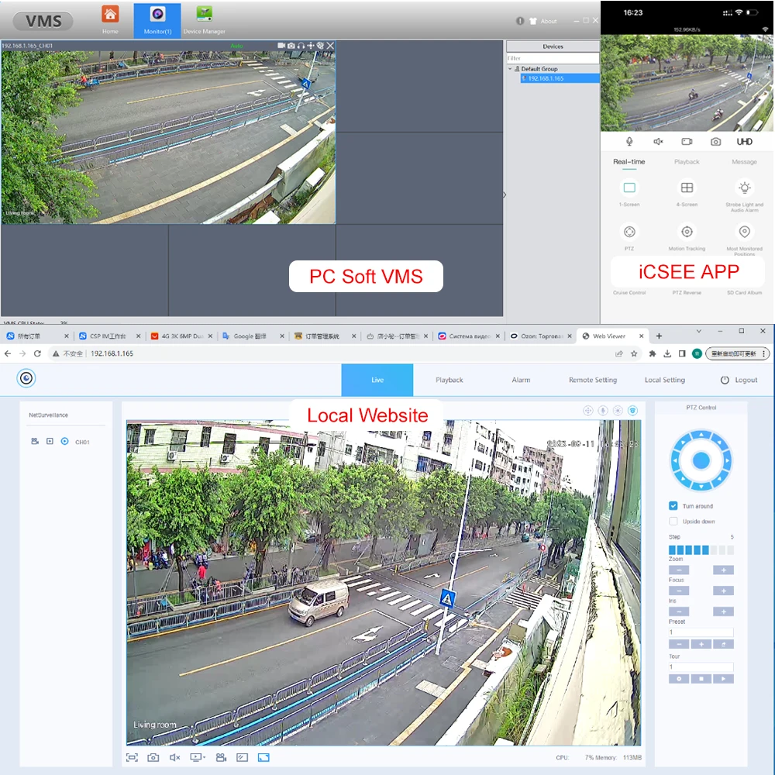Image resolution: width=775 pixels, height=775 pixels.
Task: Close the VMS channel video stream
Action: 330,46
